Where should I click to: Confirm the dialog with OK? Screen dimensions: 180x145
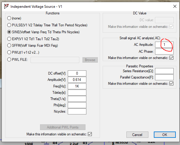tap(165, 135)
